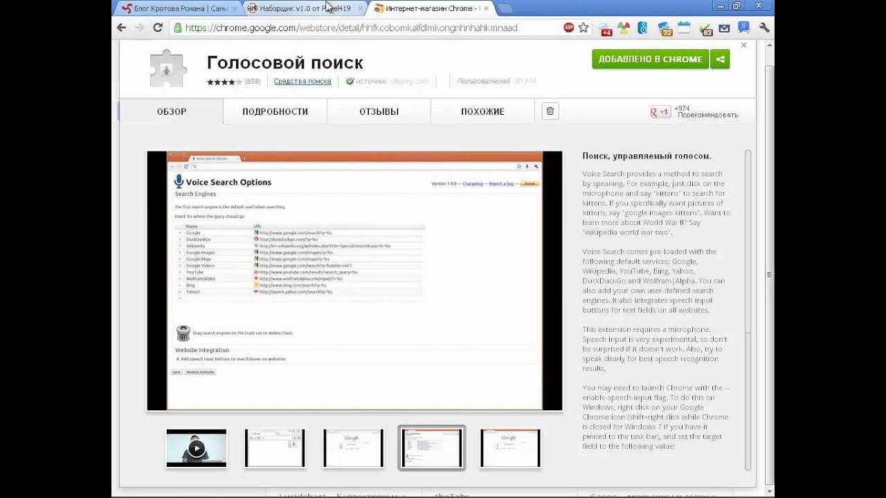
Task: Open the blue Google chat bubble extension
Action: [x=744, y=28]
